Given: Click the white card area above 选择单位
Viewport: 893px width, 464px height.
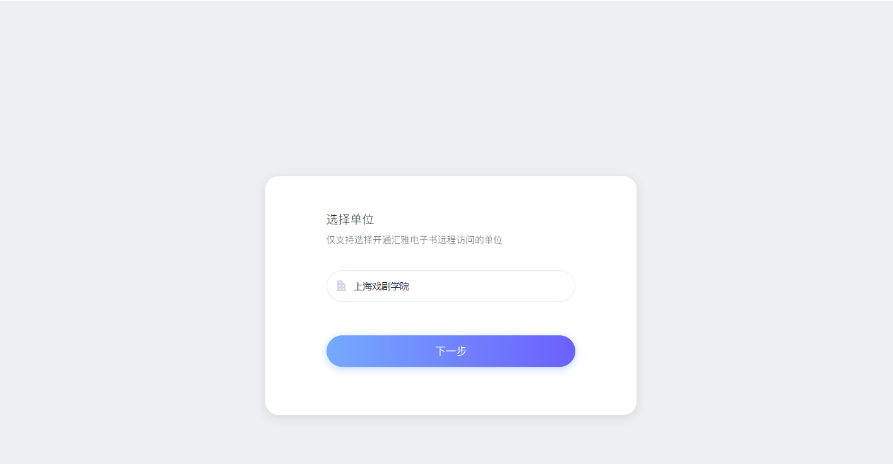Looking at the screenshot, I should click(451, 194).
